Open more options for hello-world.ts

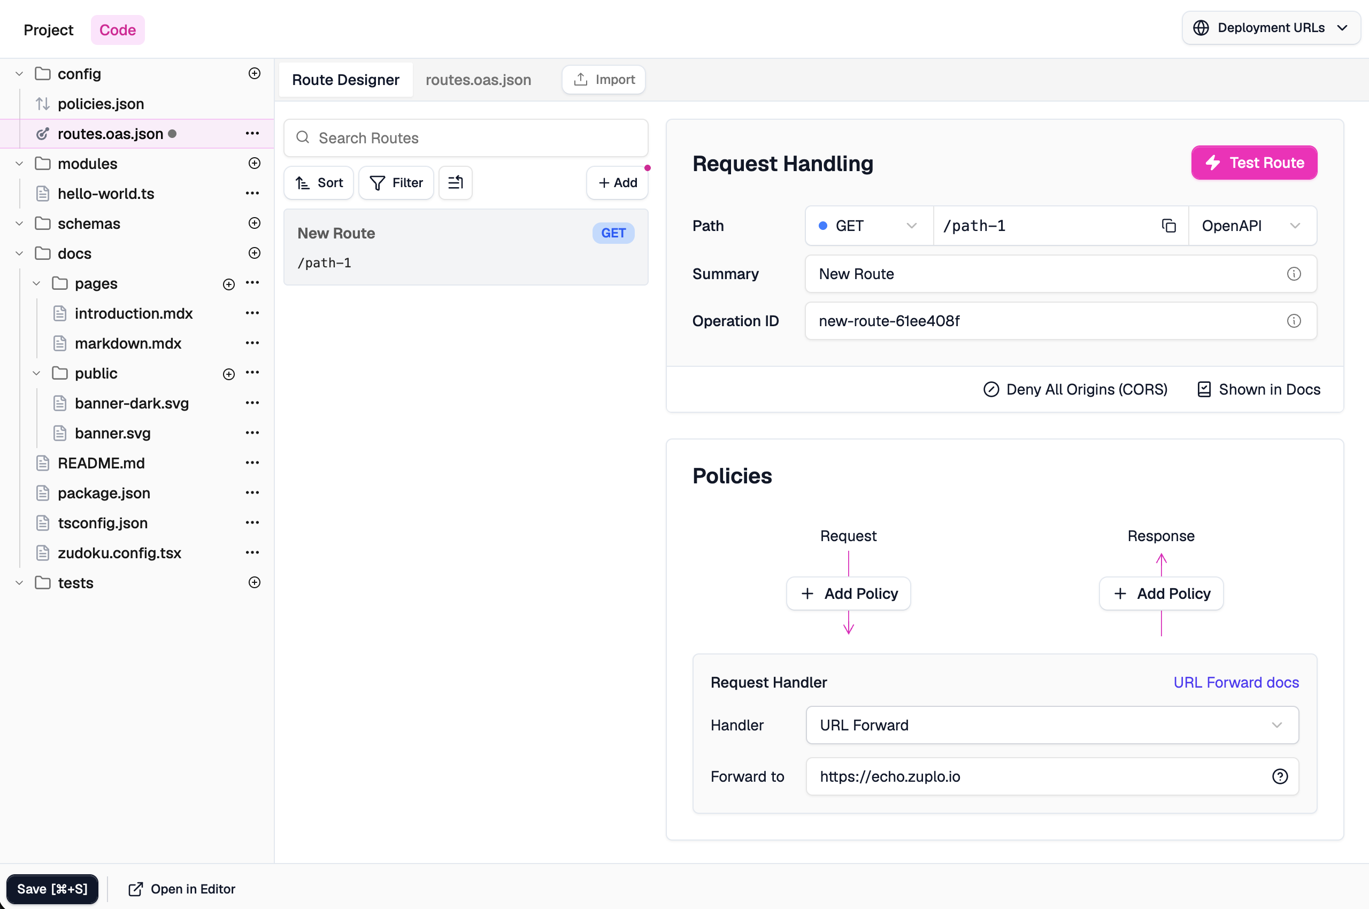[252, 193]
